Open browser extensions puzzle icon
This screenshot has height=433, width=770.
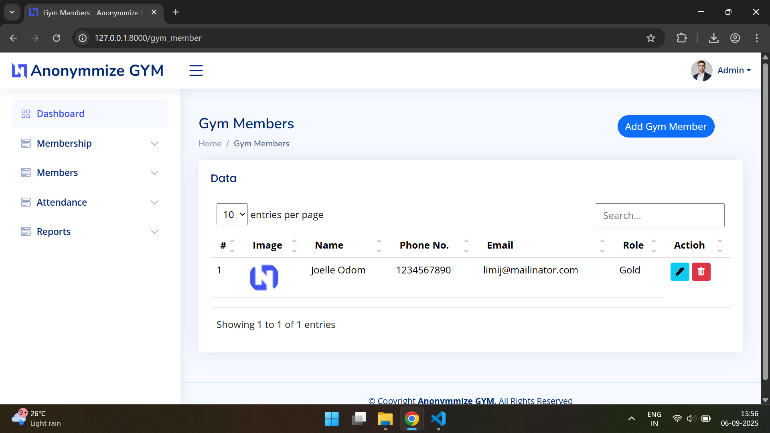pyautogui.click(x=681, y=38)
